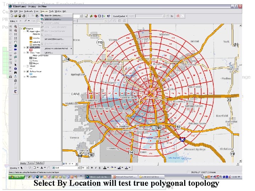Viewport: 255px width, 191px height.
Task: Open the Drawing dropdown menu
Action: 15,168
